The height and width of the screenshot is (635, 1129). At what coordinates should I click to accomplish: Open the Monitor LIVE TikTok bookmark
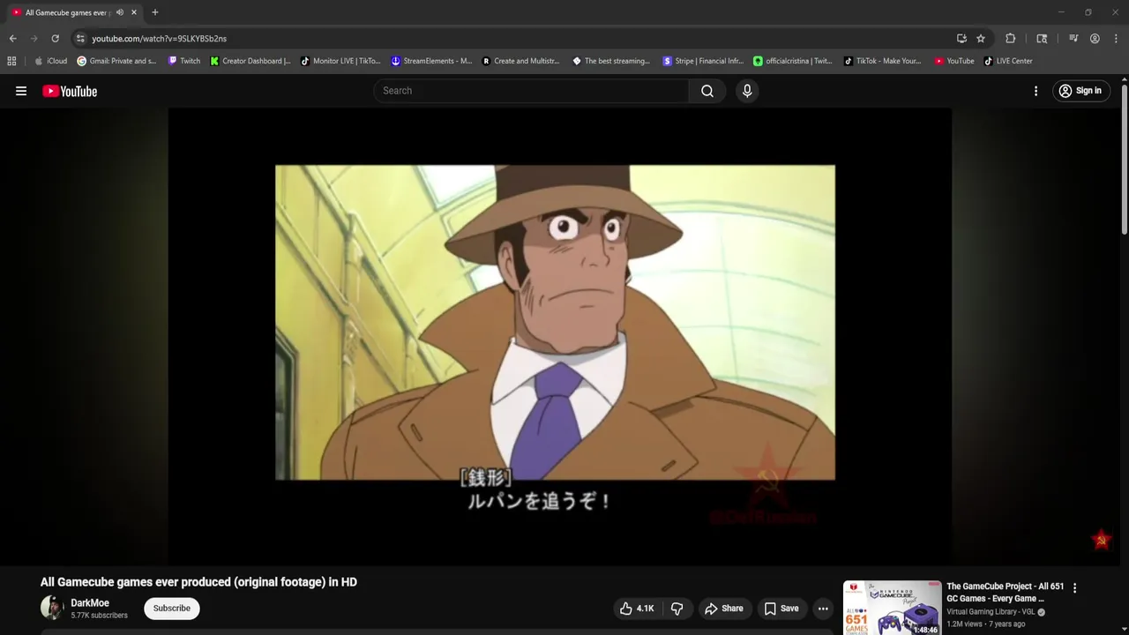(340, 61)
